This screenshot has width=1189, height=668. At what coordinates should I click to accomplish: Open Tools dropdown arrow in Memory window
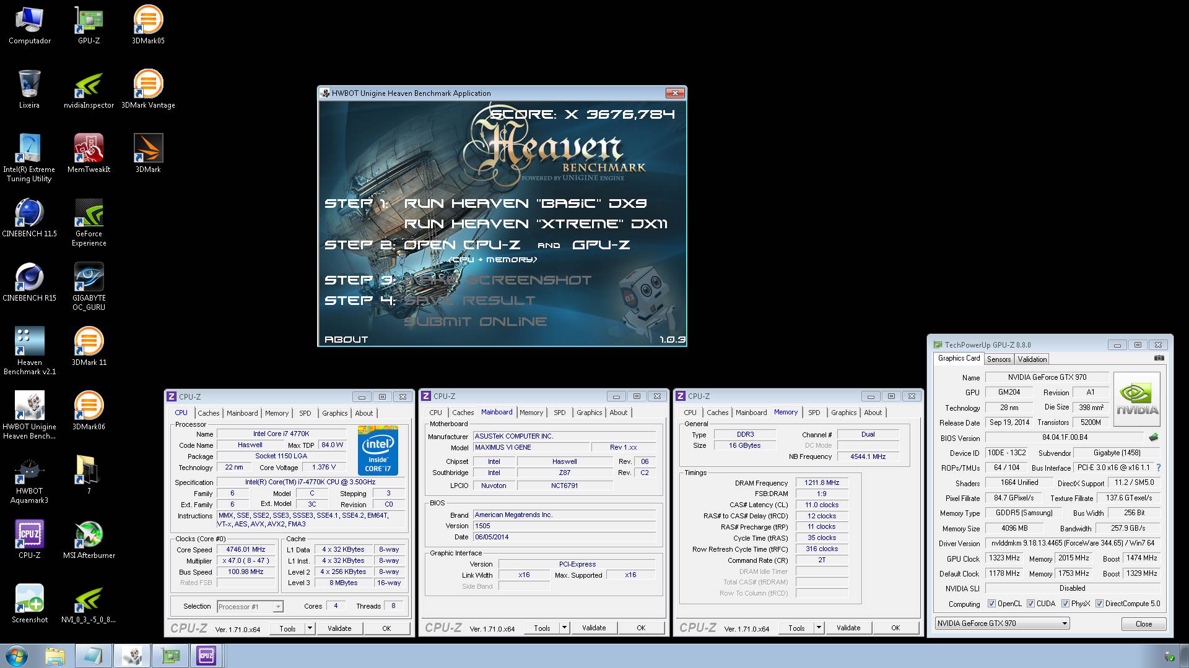click(819, 628)
